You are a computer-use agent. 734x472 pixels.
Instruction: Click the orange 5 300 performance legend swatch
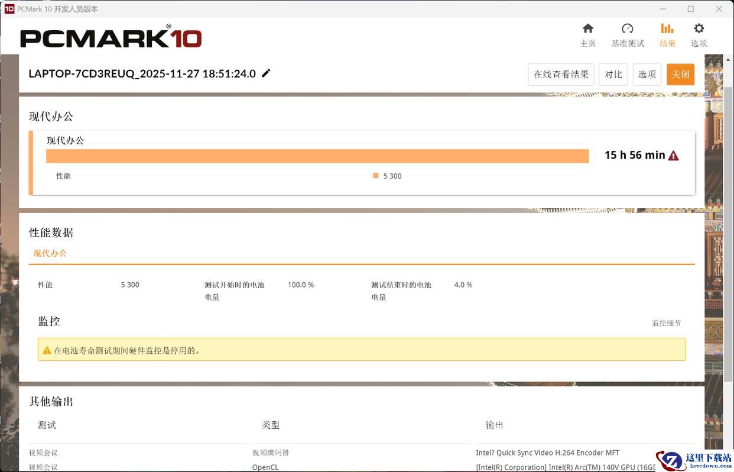[376, 176]
